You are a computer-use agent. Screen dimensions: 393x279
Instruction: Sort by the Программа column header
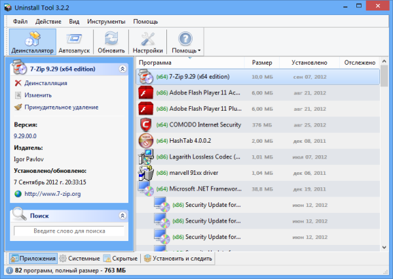click(190, 63)
